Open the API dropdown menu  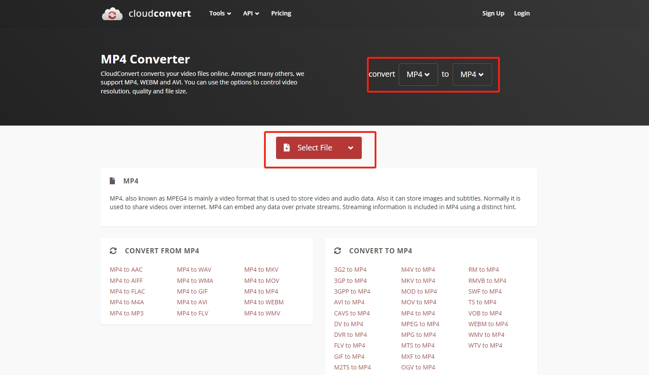(251, 13)
